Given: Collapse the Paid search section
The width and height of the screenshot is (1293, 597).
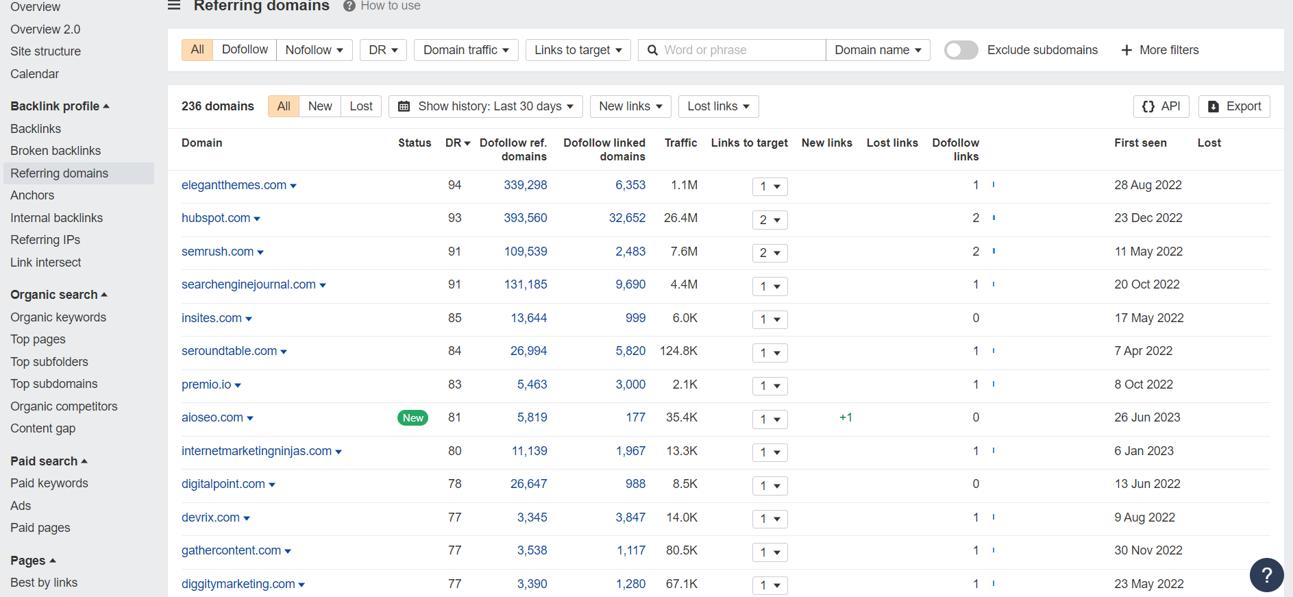Looking at the screenshot, I should coord(49,461).
